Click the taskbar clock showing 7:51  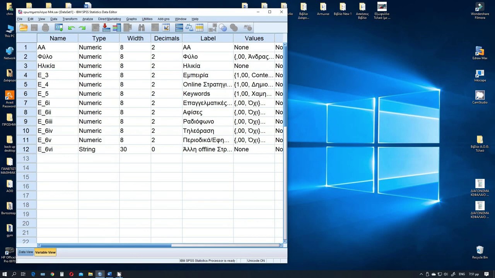pyautogui.click(x=474, y=274)
